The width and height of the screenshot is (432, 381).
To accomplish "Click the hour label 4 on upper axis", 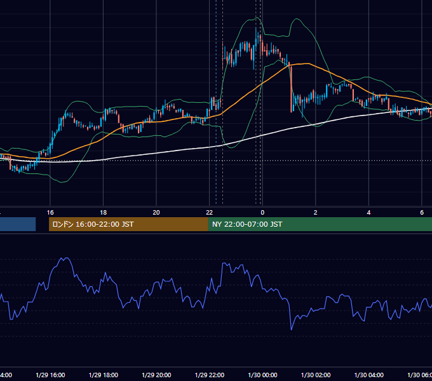I will pyautogui.click(x=368, y=213).
